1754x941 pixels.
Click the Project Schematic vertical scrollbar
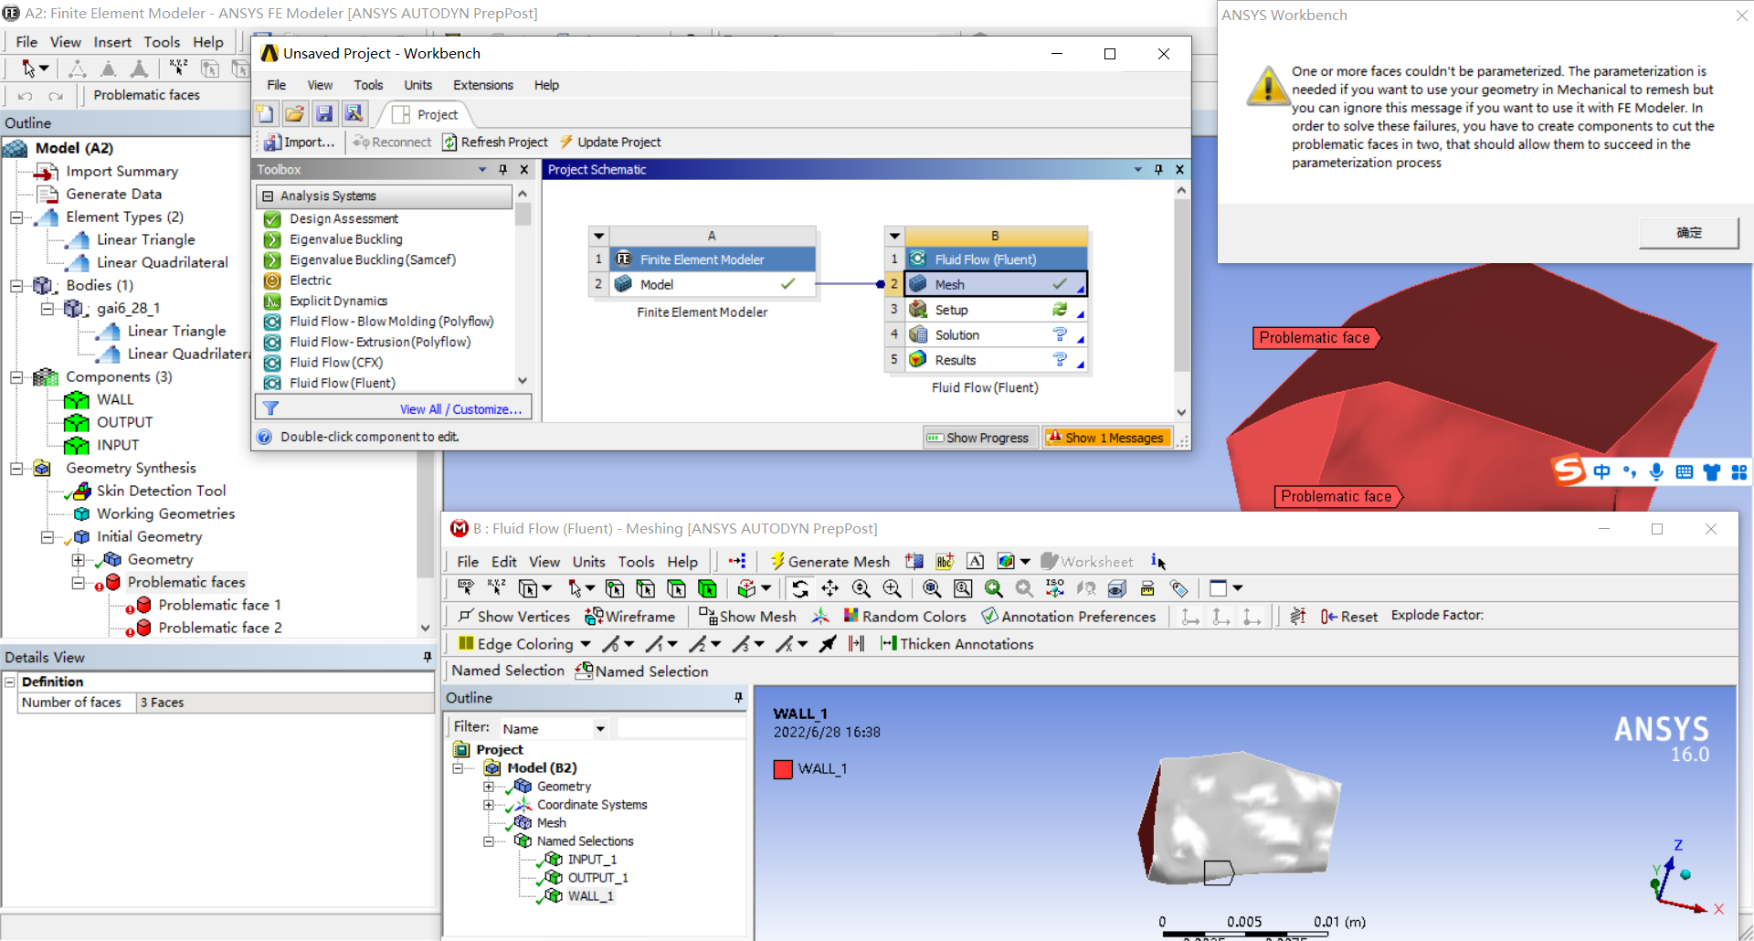[x=1181, y=301]
